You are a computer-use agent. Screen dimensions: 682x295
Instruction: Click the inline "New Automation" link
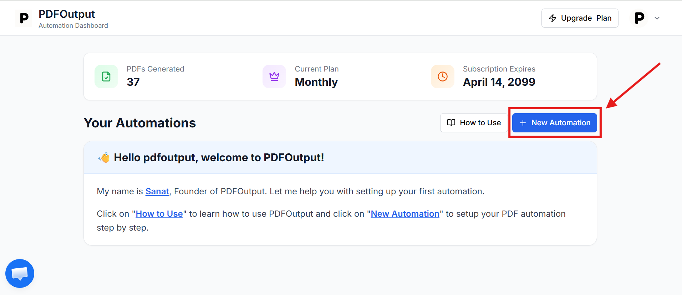[x=405, y=214]
